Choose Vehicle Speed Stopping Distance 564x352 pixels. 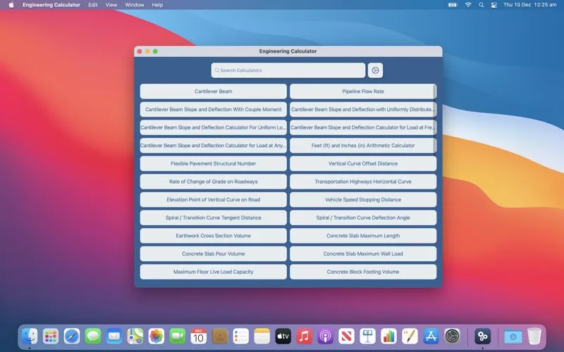click(362, 200)
